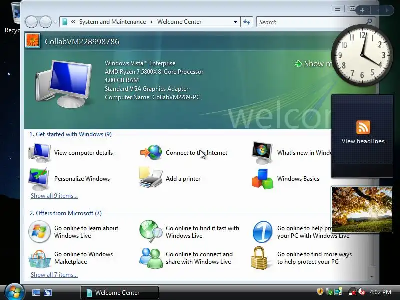This screenshot has height=300, width=400.
Task: Click the blue number one OneCare icon
Action: tap(262, 232)
